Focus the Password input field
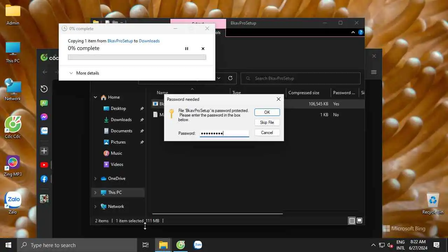 (x=224, y=133)
